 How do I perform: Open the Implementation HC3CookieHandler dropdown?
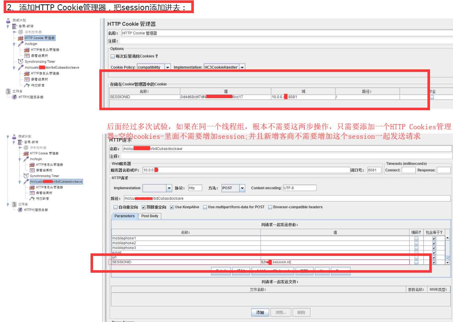(242, 67)
